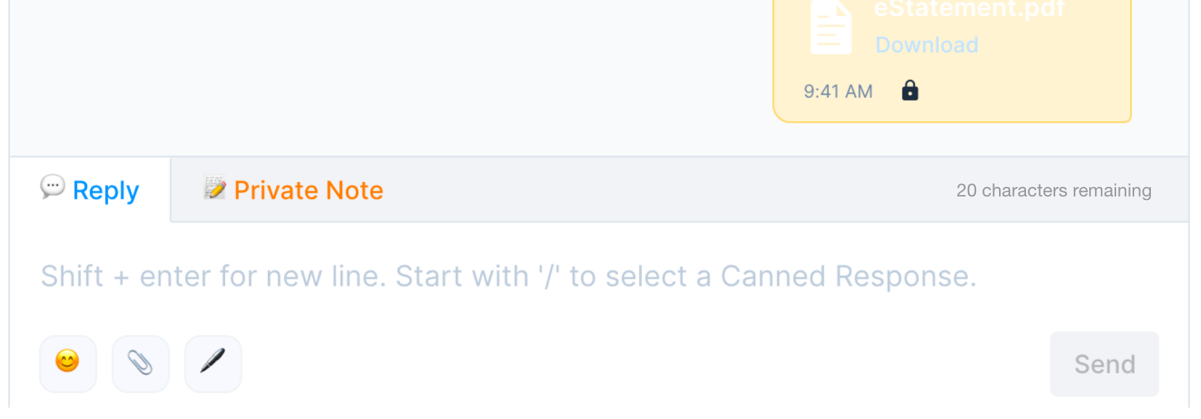Click the canned response placeholder text
Viewport: 1201px width, 419px height.
(x=508, y=276)
